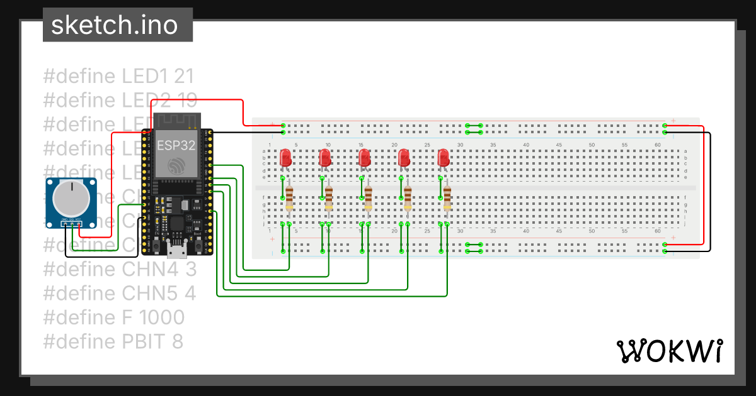Select the ESP32 module chip
756x396 pixels.
click(176, 153)
